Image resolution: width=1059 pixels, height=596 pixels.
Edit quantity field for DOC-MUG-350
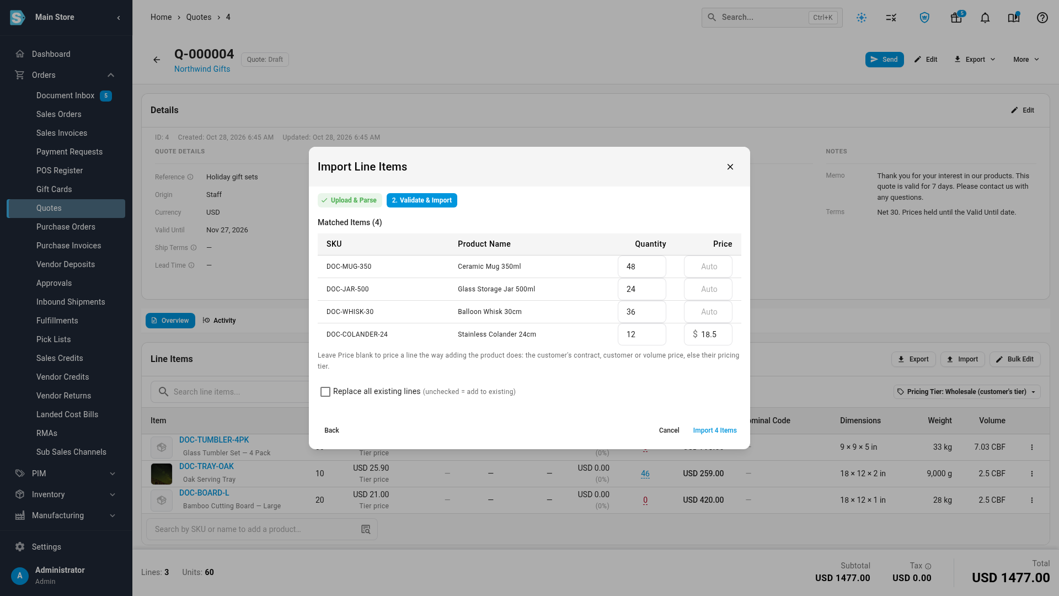(642, 267)
